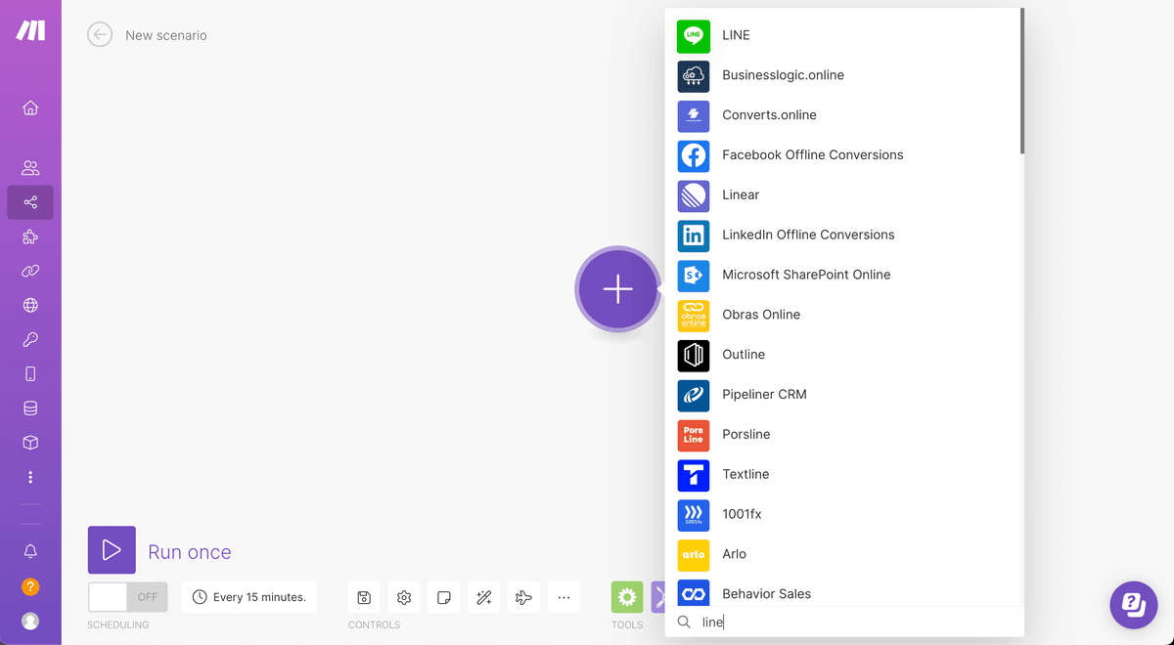Select Microsoft SharePoint Online

tap(844, 275)
